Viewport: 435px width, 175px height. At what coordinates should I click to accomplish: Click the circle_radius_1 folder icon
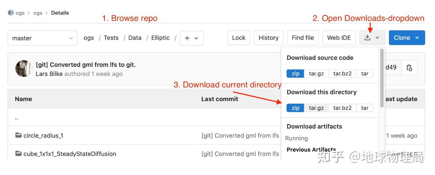click(18, 135)
